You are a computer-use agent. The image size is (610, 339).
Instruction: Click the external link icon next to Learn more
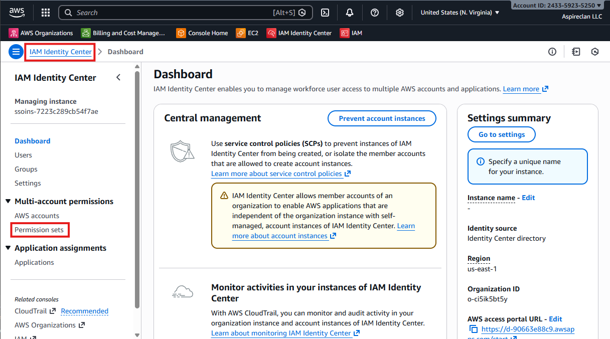tap(545, 89)
